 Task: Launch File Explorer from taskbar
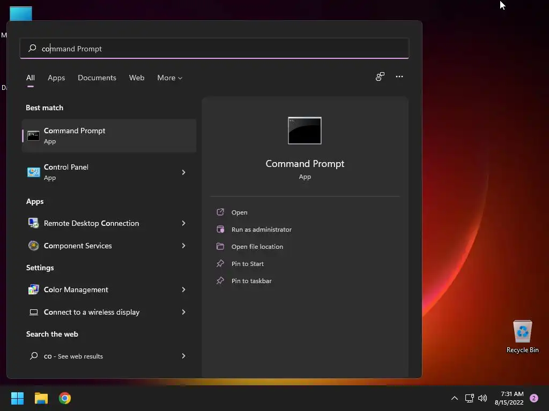(x=41, y=398)
